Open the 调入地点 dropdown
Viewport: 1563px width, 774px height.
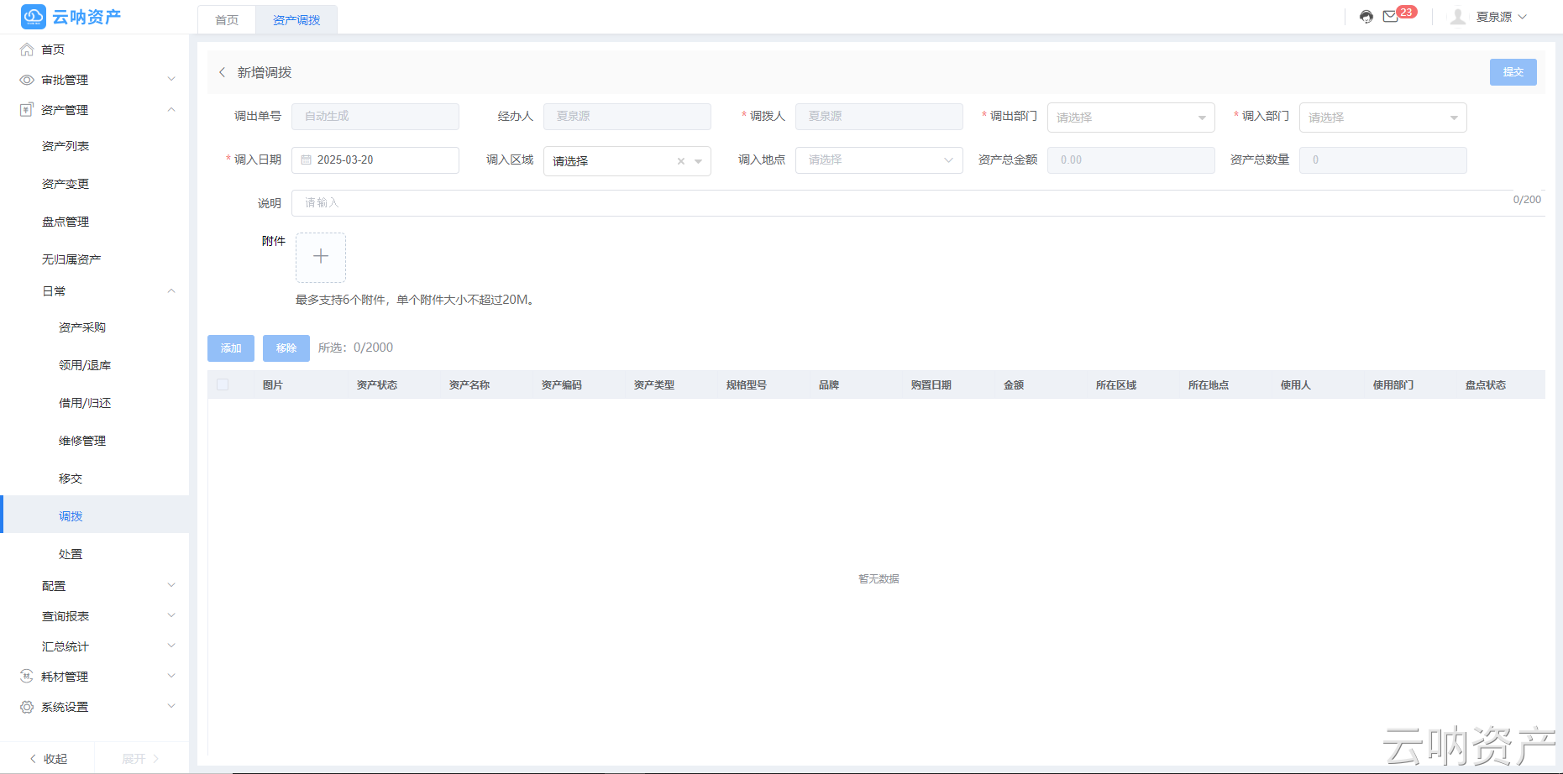(879, 160)
